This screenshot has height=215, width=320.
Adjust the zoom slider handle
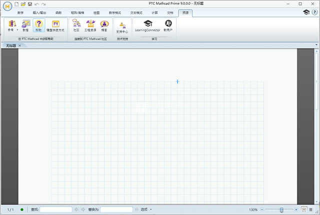(282, 209)
